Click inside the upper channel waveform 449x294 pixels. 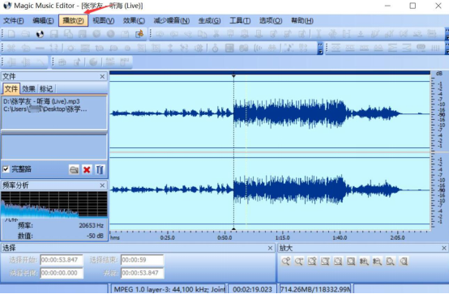(270, 114)
